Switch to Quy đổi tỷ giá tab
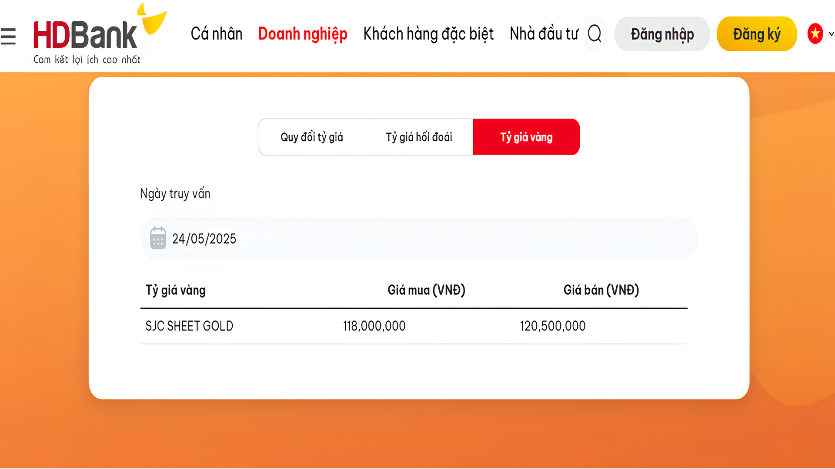 (x=312, y=137)
